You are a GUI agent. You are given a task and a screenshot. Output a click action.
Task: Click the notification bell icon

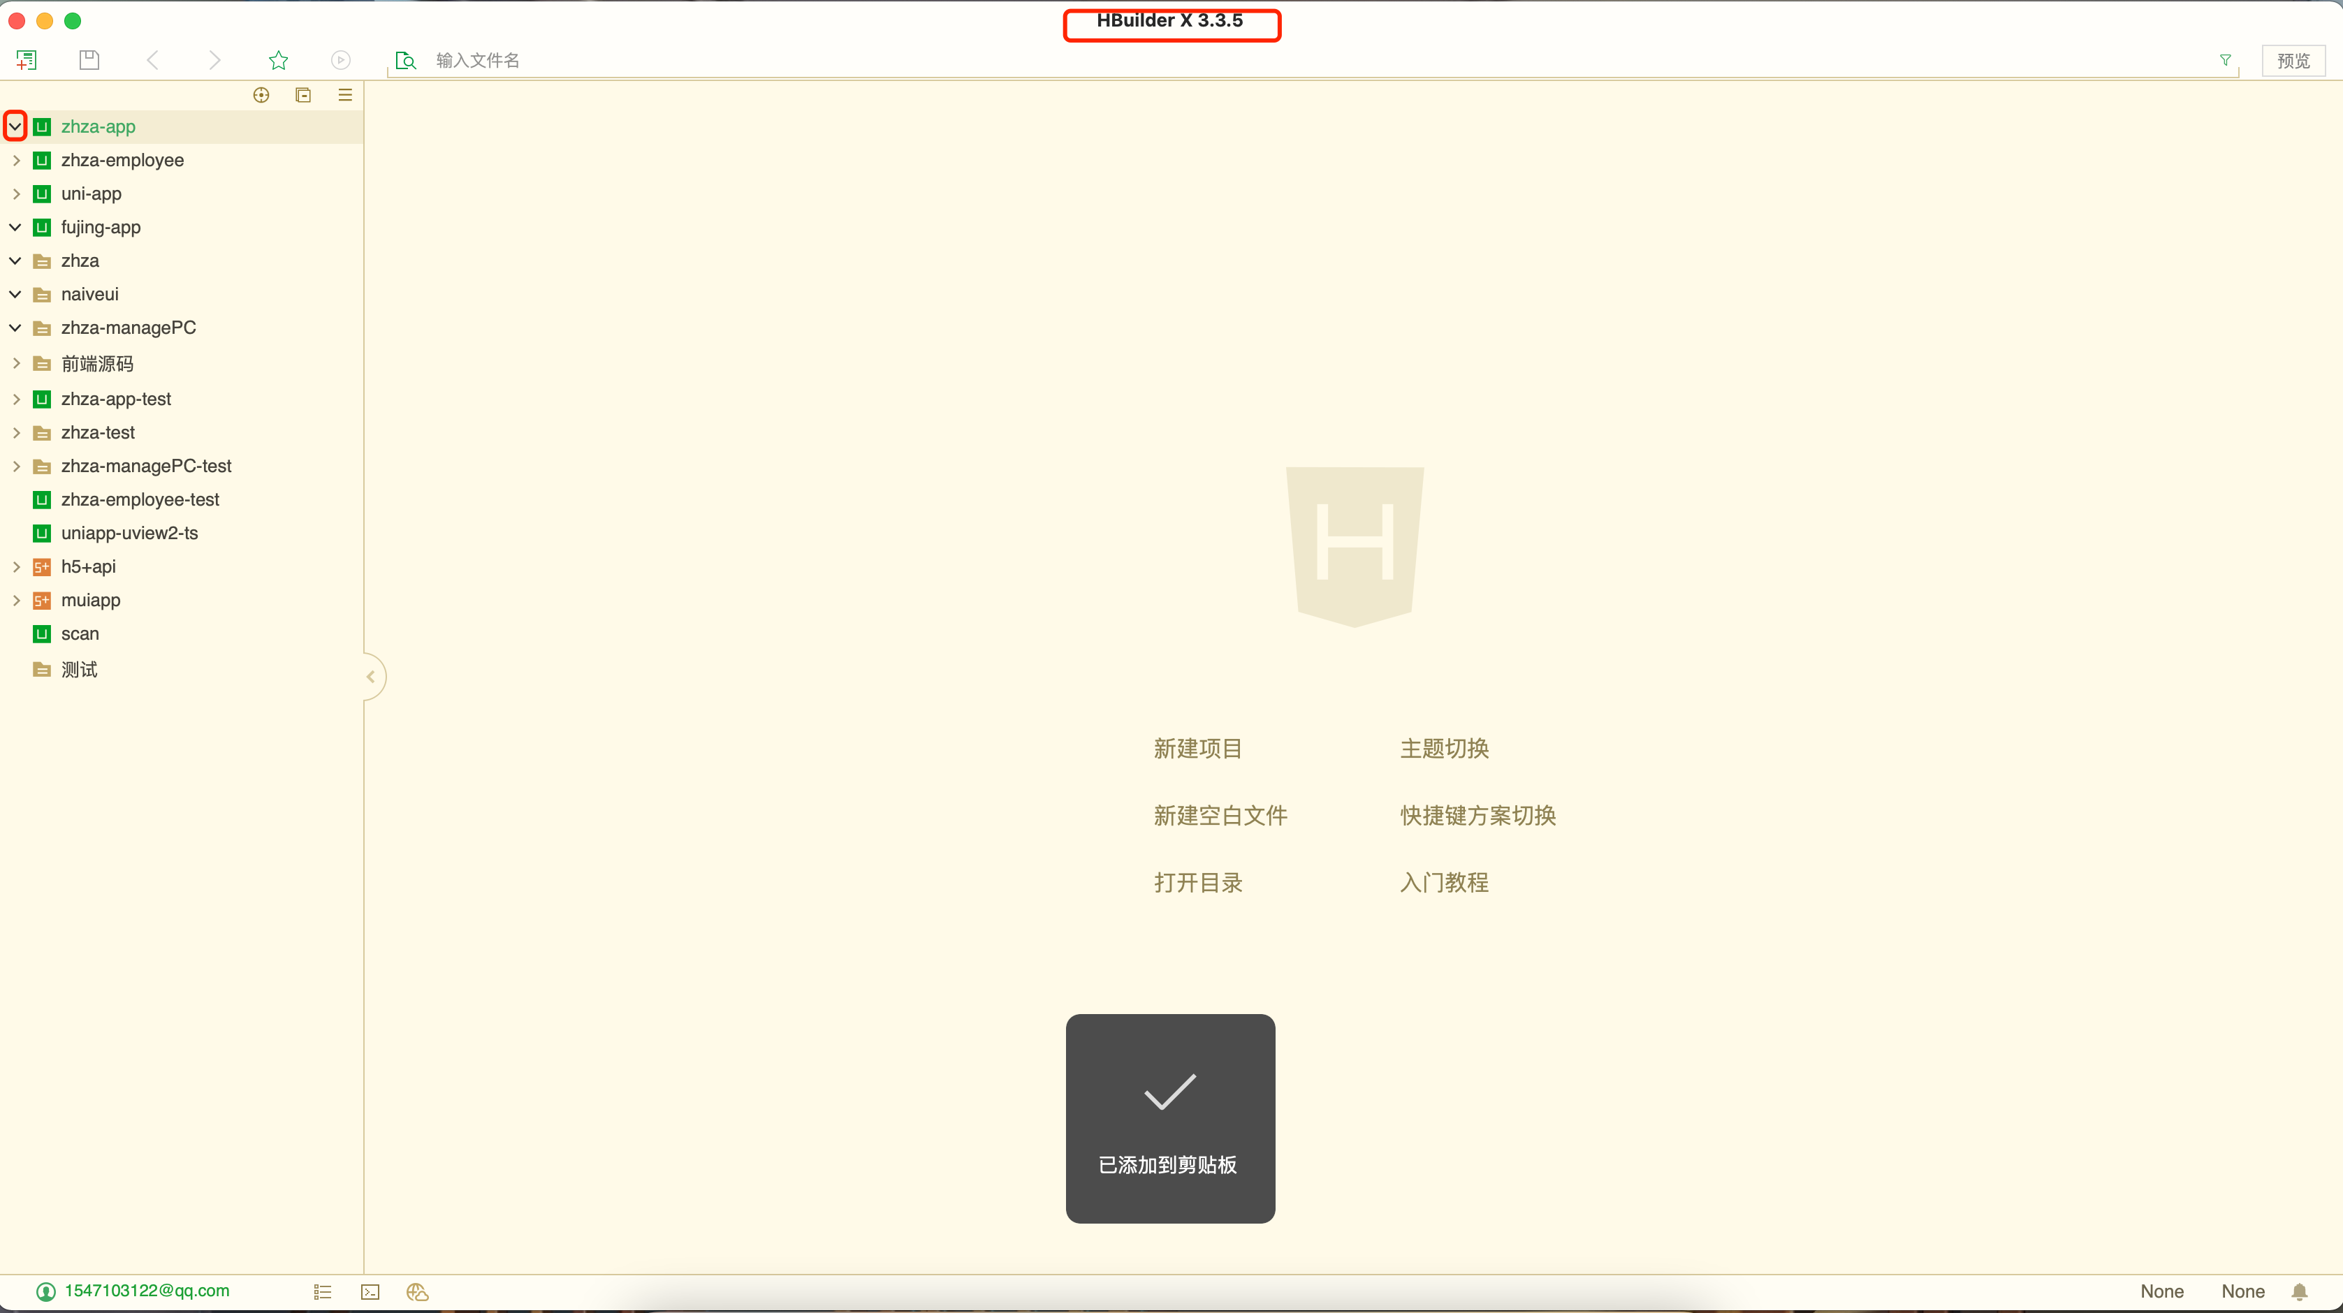(2300, 1291)
